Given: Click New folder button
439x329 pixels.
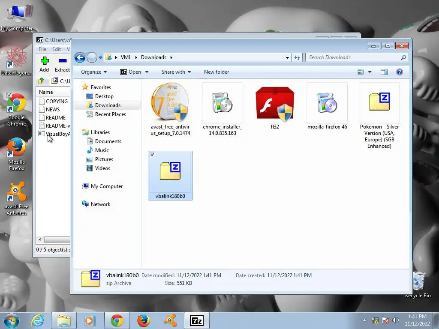Looking at the screenshot, I should [216, 72].
